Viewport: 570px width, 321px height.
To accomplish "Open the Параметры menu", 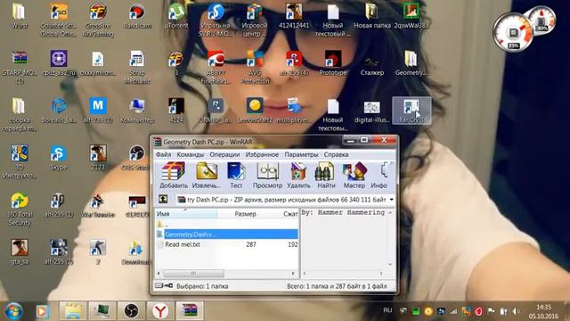I will point(301,154).
